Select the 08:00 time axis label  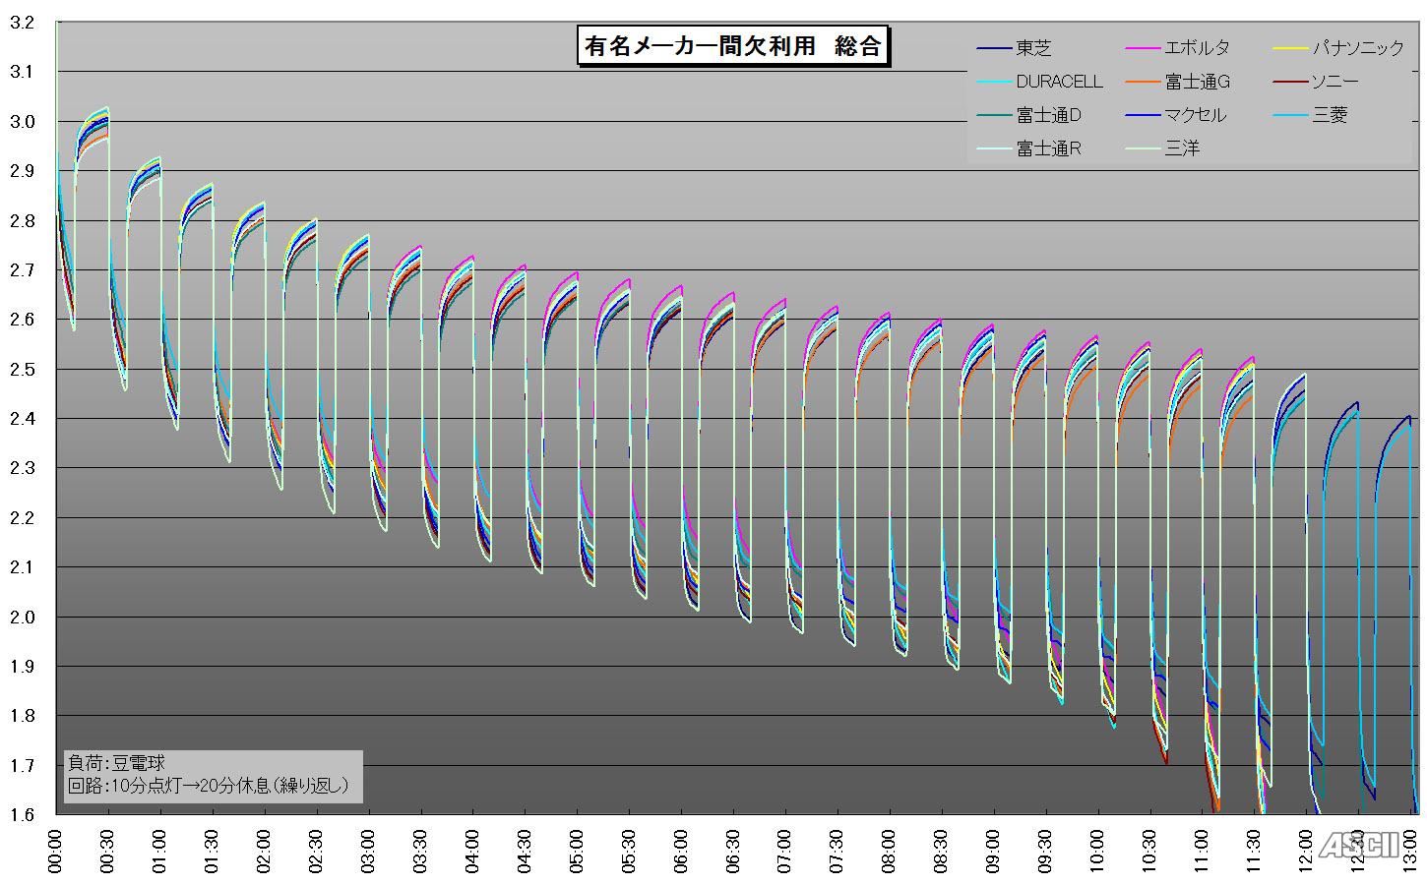(x=891, y=851)
